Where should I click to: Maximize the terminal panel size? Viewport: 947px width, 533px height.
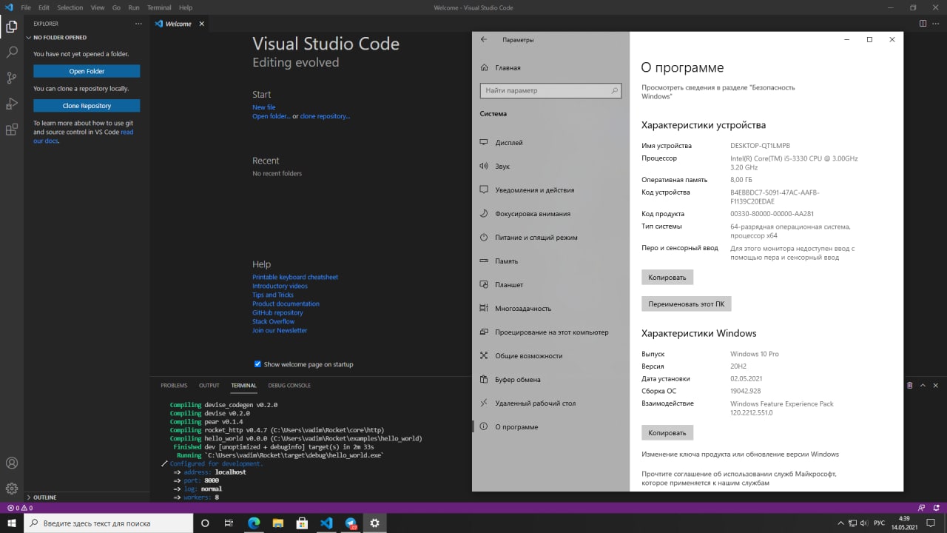924,386
